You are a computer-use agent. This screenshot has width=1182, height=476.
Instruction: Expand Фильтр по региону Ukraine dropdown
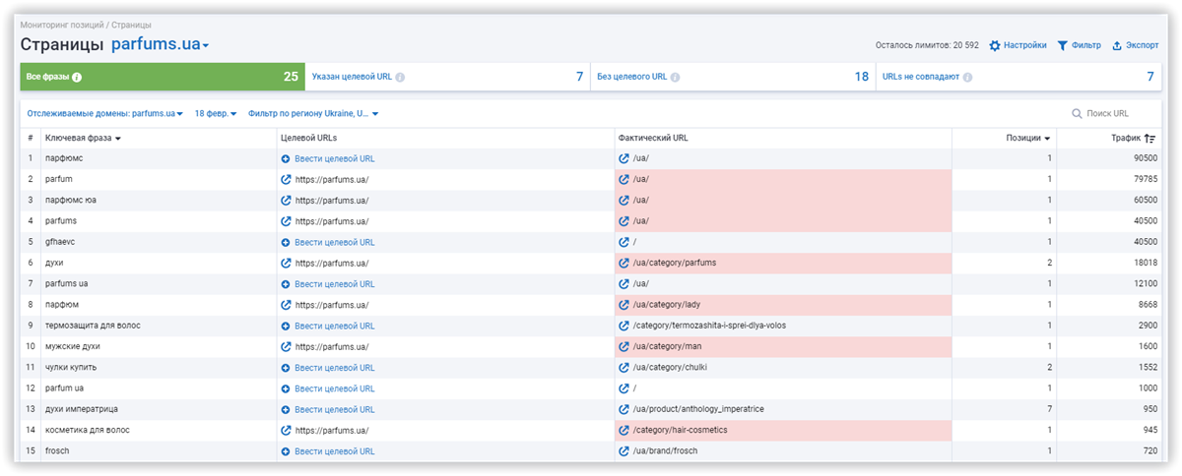tap(313, 114)
